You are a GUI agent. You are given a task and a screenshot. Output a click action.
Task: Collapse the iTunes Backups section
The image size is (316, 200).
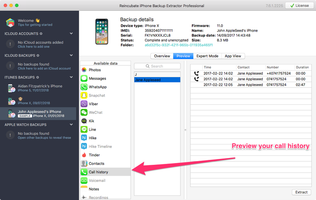[71, 78]
